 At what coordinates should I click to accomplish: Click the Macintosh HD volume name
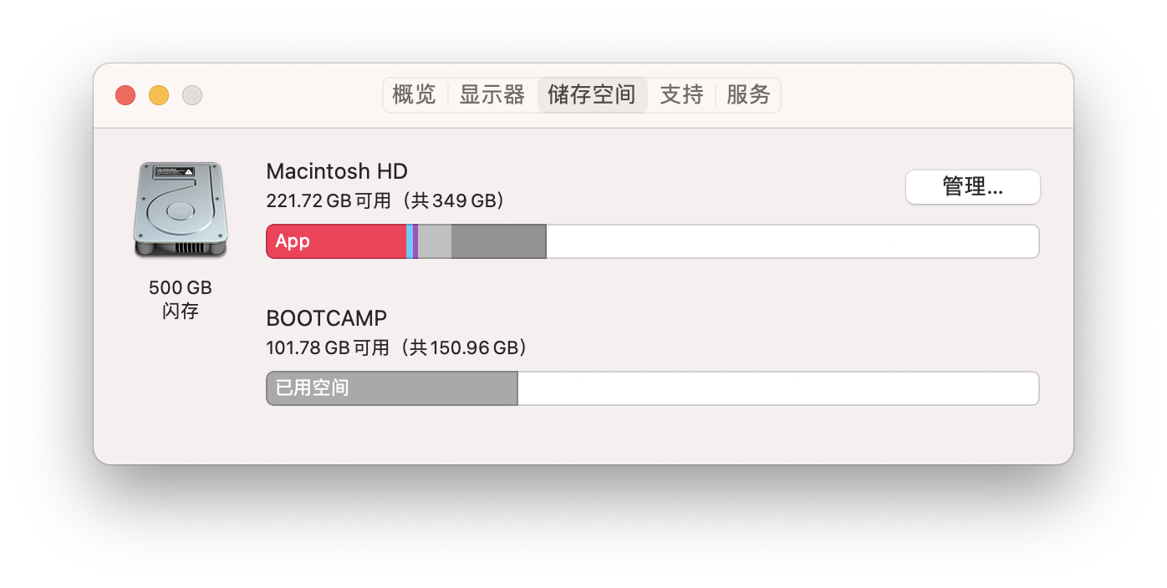pos(337,171)
